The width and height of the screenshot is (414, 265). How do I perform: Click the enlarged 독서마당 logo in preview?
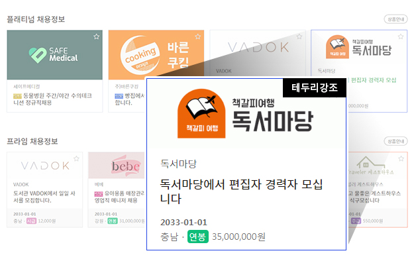246,113
